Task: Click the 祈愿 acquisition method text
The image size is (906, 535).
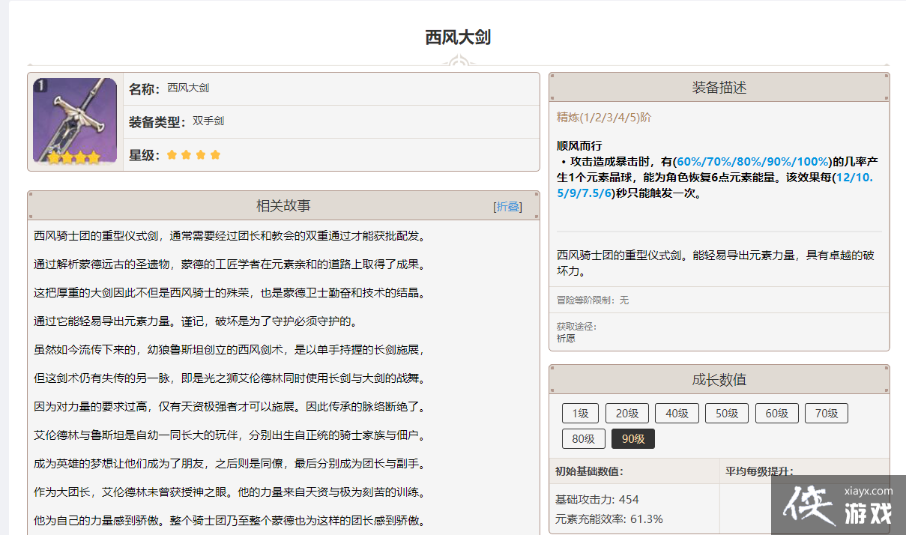Action: (x=566, y=338)
